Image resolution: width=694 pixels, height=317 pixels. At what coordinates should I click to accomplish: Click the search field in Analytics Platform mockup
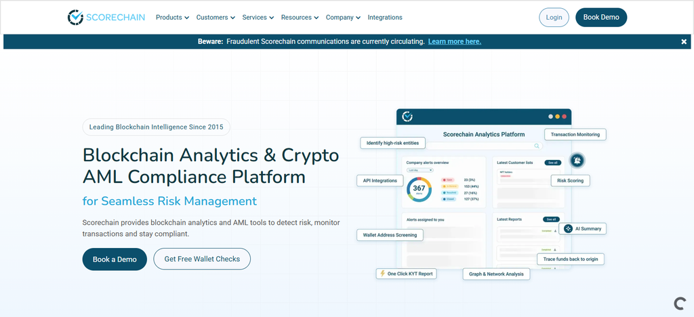click(483, 146)
